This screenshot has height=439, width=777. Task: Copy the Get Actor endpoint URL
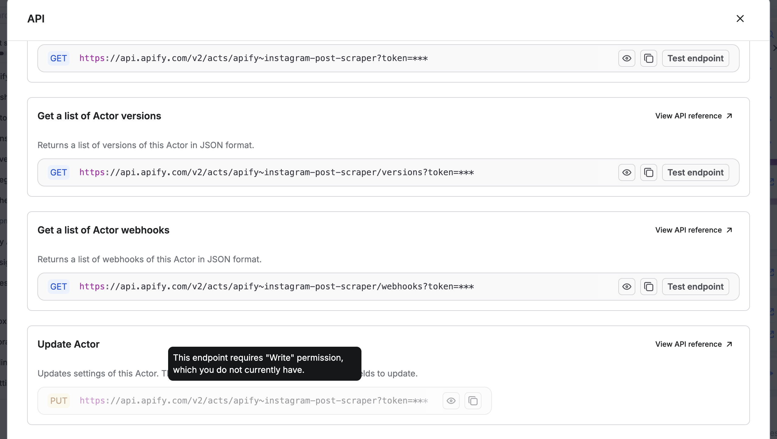(x=648, y=58)
